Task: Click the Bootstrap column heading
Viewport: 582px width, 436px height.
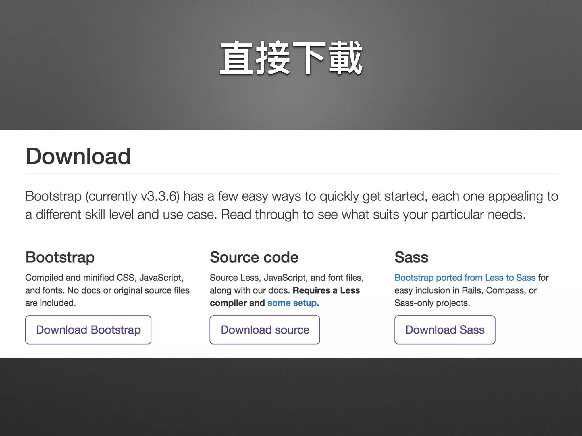Action: click(60, 257)
